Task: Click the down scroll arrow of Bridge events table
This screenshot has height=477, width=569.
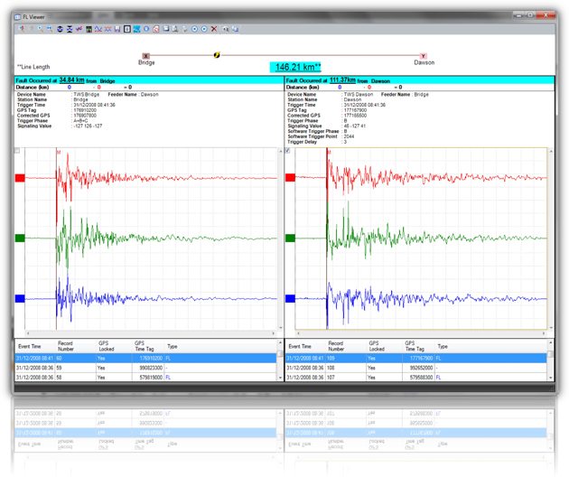Action: coord(280,378)
